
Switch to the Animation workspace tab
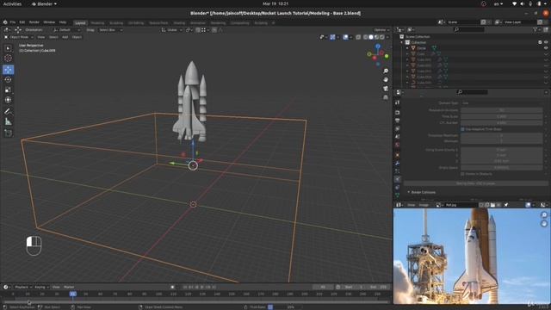pyautogui.click(x=198, y=23)
